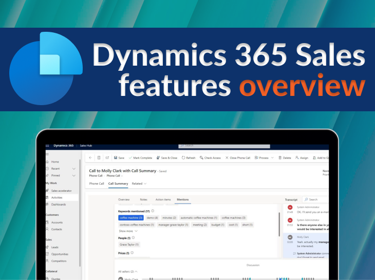The width and height of the screenshot is (375, 280).
Task: Select keyword chip demo (4)
Action: tap(153, 218)
